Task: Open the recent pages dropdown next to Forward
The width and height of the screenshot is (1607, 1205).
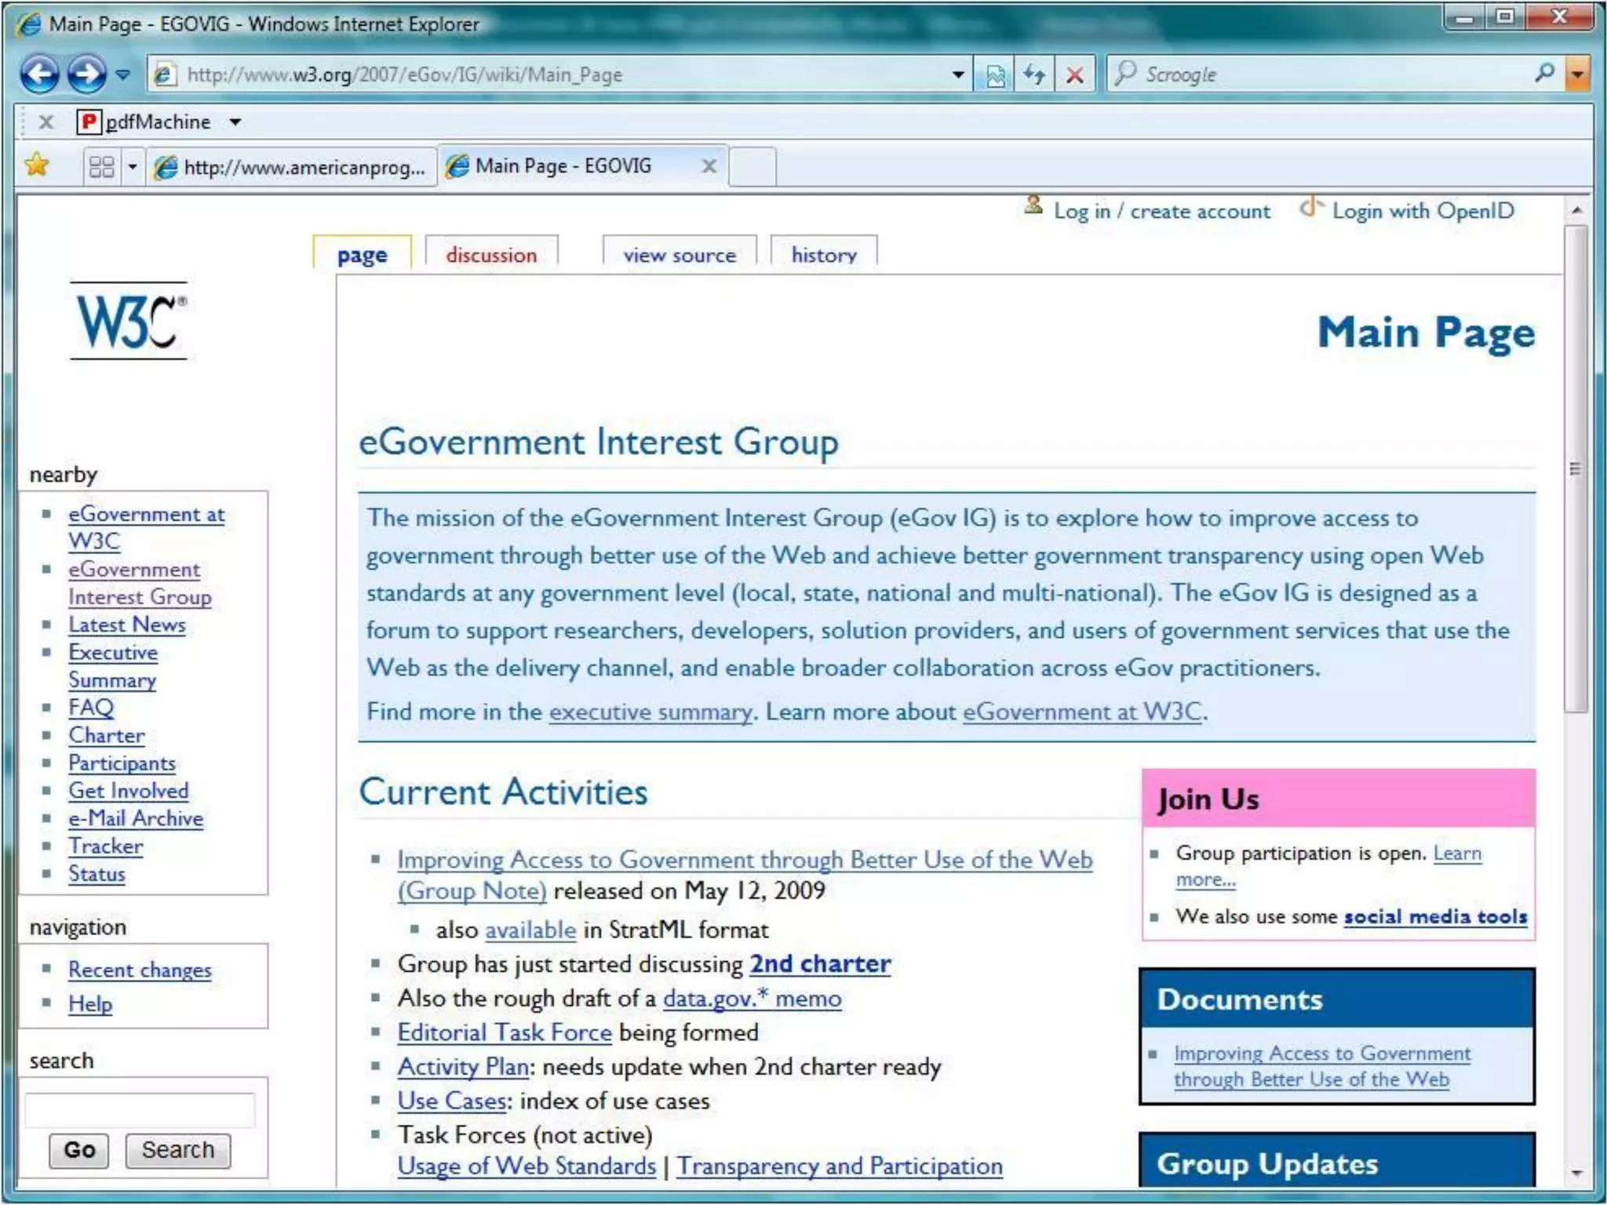Action: 123,75
